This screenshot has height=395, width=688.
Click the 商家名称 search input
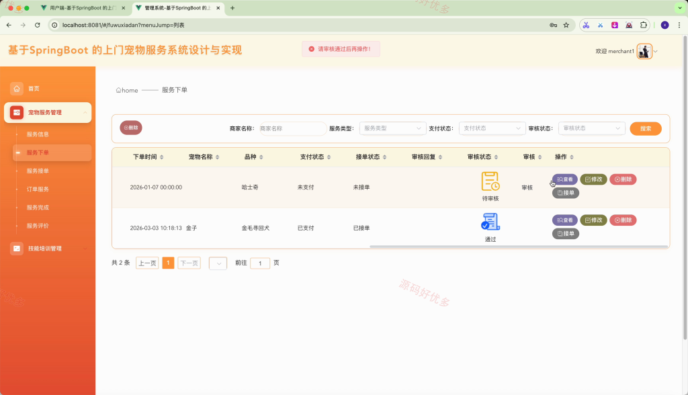pos(293,128)
